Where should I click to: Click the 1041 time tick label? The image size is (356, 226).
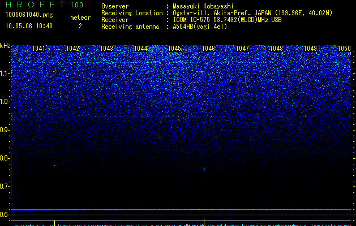39,49
